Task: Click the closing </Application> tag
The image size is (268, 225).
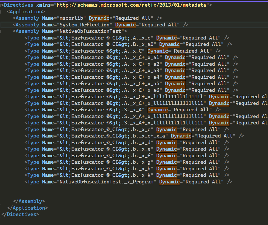Action: [x=28, y=208]
